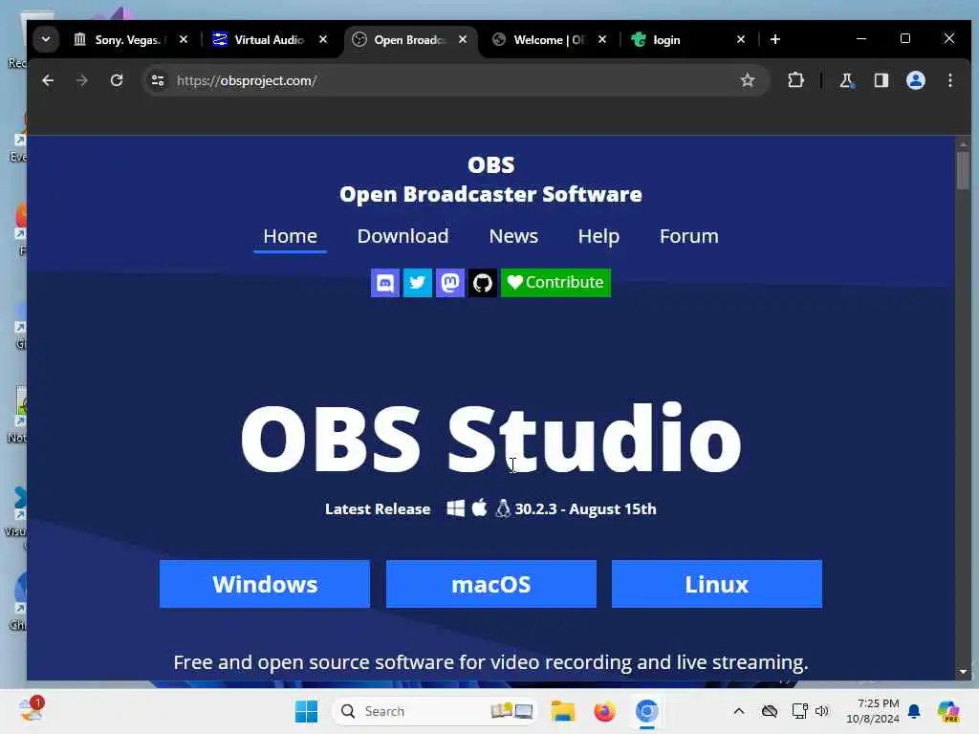
Task: Open the browser Extensions puzzle icon
Action: [x=795, y=80]
